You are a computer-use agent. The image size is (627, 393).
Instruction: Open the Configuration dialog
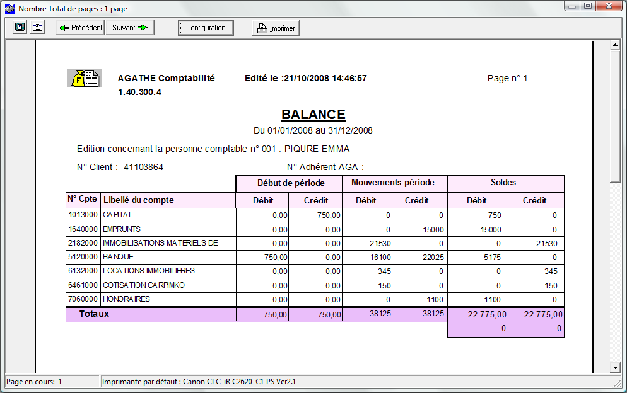coord(206,28)
